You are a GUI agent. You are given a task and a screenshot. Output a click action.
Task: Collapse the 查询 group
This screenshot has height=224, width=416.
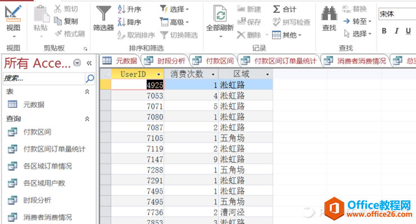tap(87, 119)
